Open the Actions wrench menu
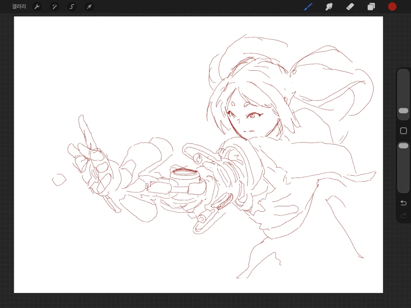The width and height of the screenshot is (411, 308). [x=37, y=6]
